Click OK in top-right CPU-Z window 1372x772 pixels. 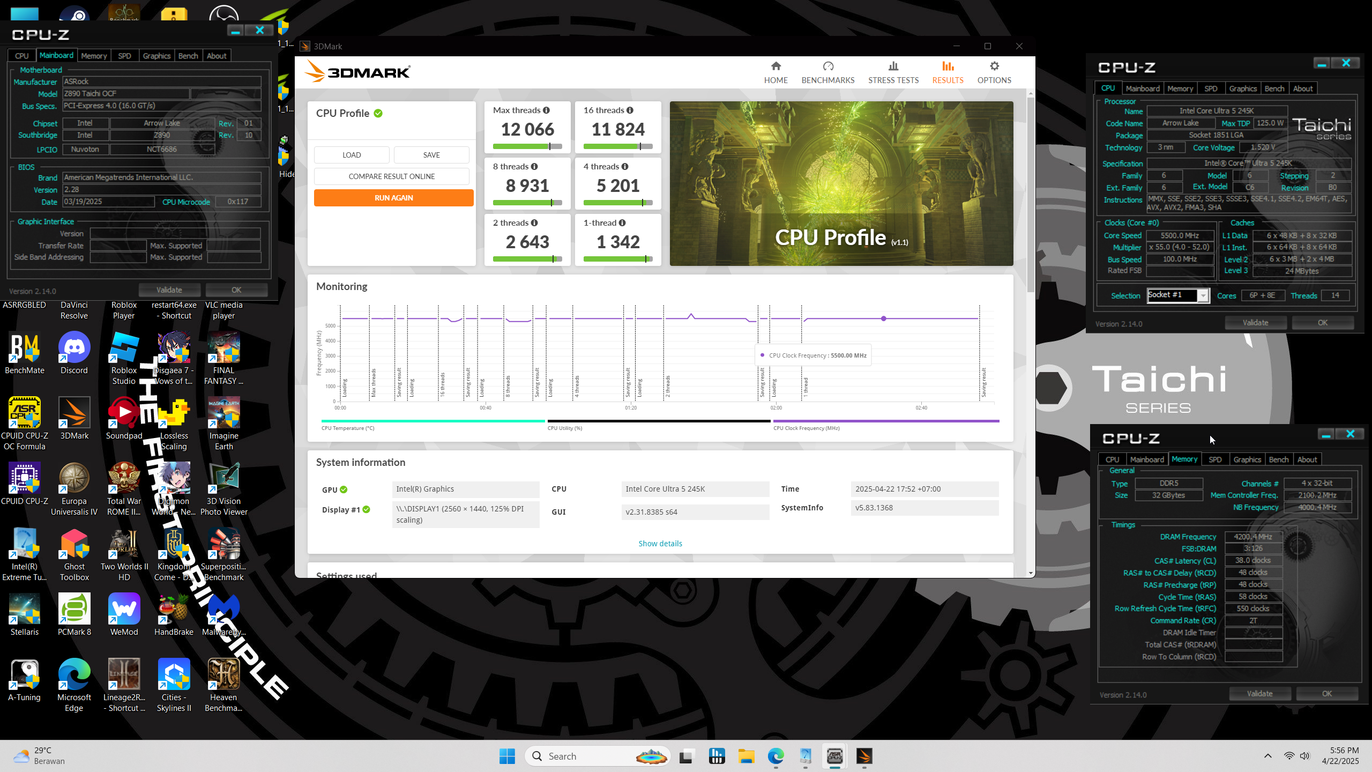(x=1322, y=323)
